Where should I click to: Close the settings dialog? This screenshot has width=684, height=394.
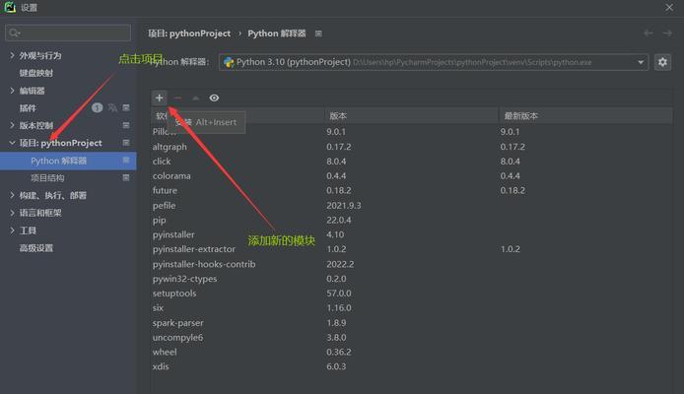[x=669, y=8]
